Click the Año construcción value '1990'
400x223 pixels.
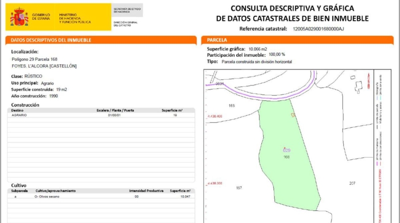(x=53, y=96)
